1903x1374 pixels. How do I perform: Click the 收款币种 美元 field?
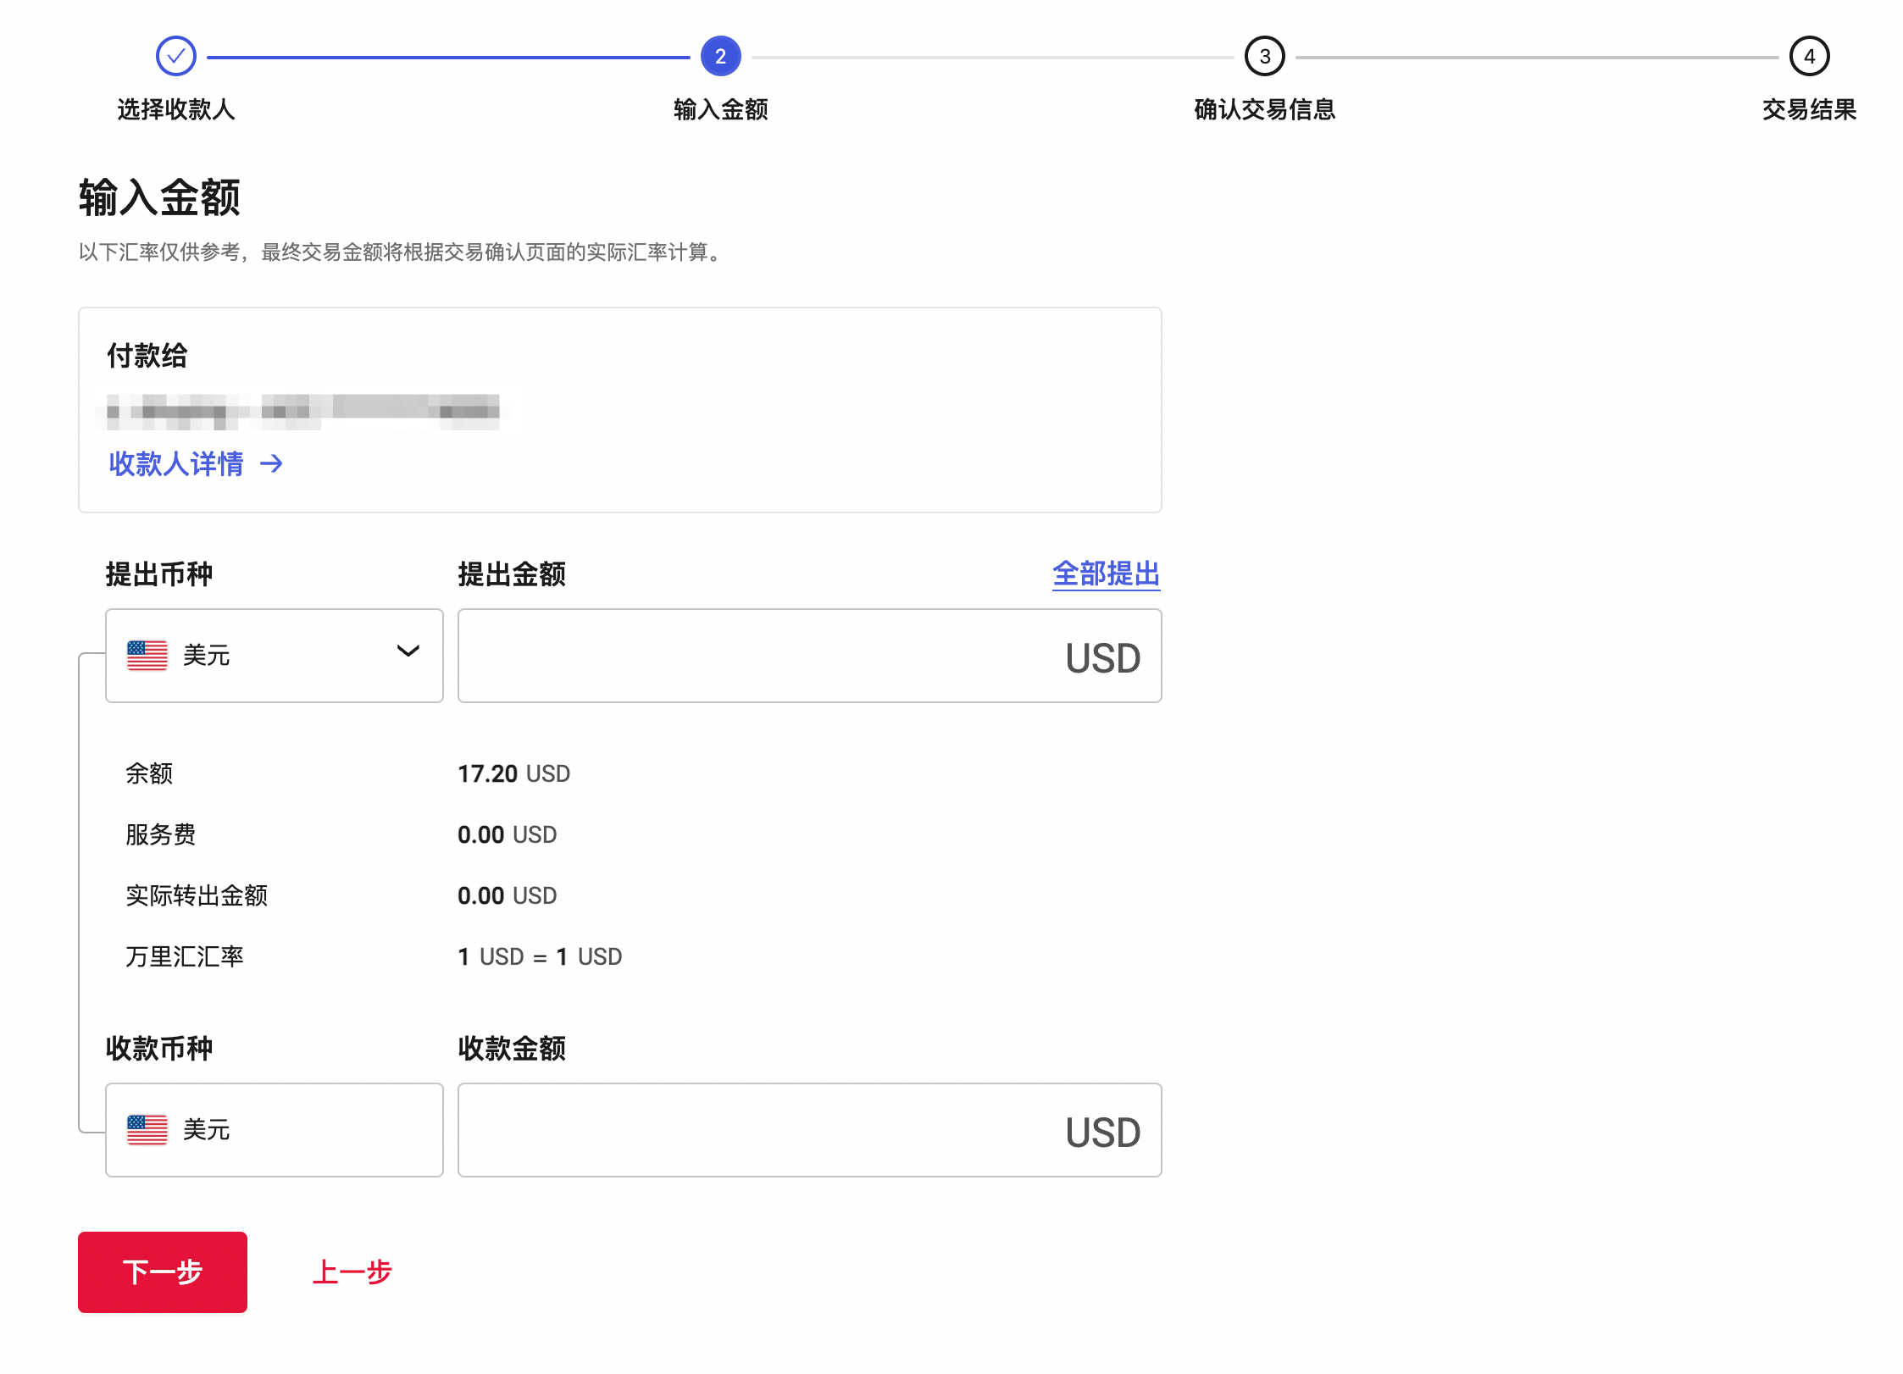274,1130
